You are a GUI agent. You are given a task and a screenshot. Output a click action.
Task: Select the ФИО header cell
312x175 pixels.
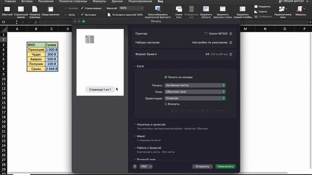point(36,45)
